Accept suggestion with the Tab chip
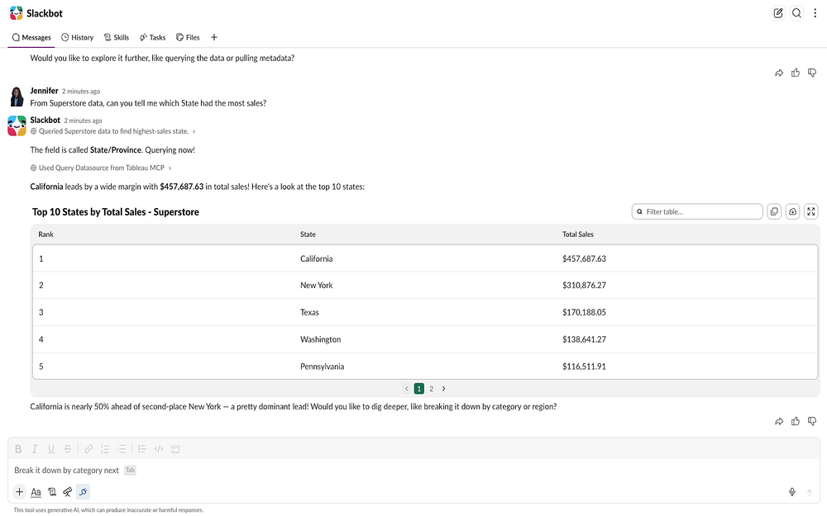The width and height of the screenshot is (827, 516). tap(130, 471)
